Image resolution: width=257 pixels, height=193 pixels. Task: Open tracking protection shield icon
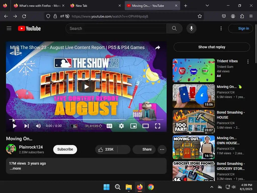click(48, 16)
